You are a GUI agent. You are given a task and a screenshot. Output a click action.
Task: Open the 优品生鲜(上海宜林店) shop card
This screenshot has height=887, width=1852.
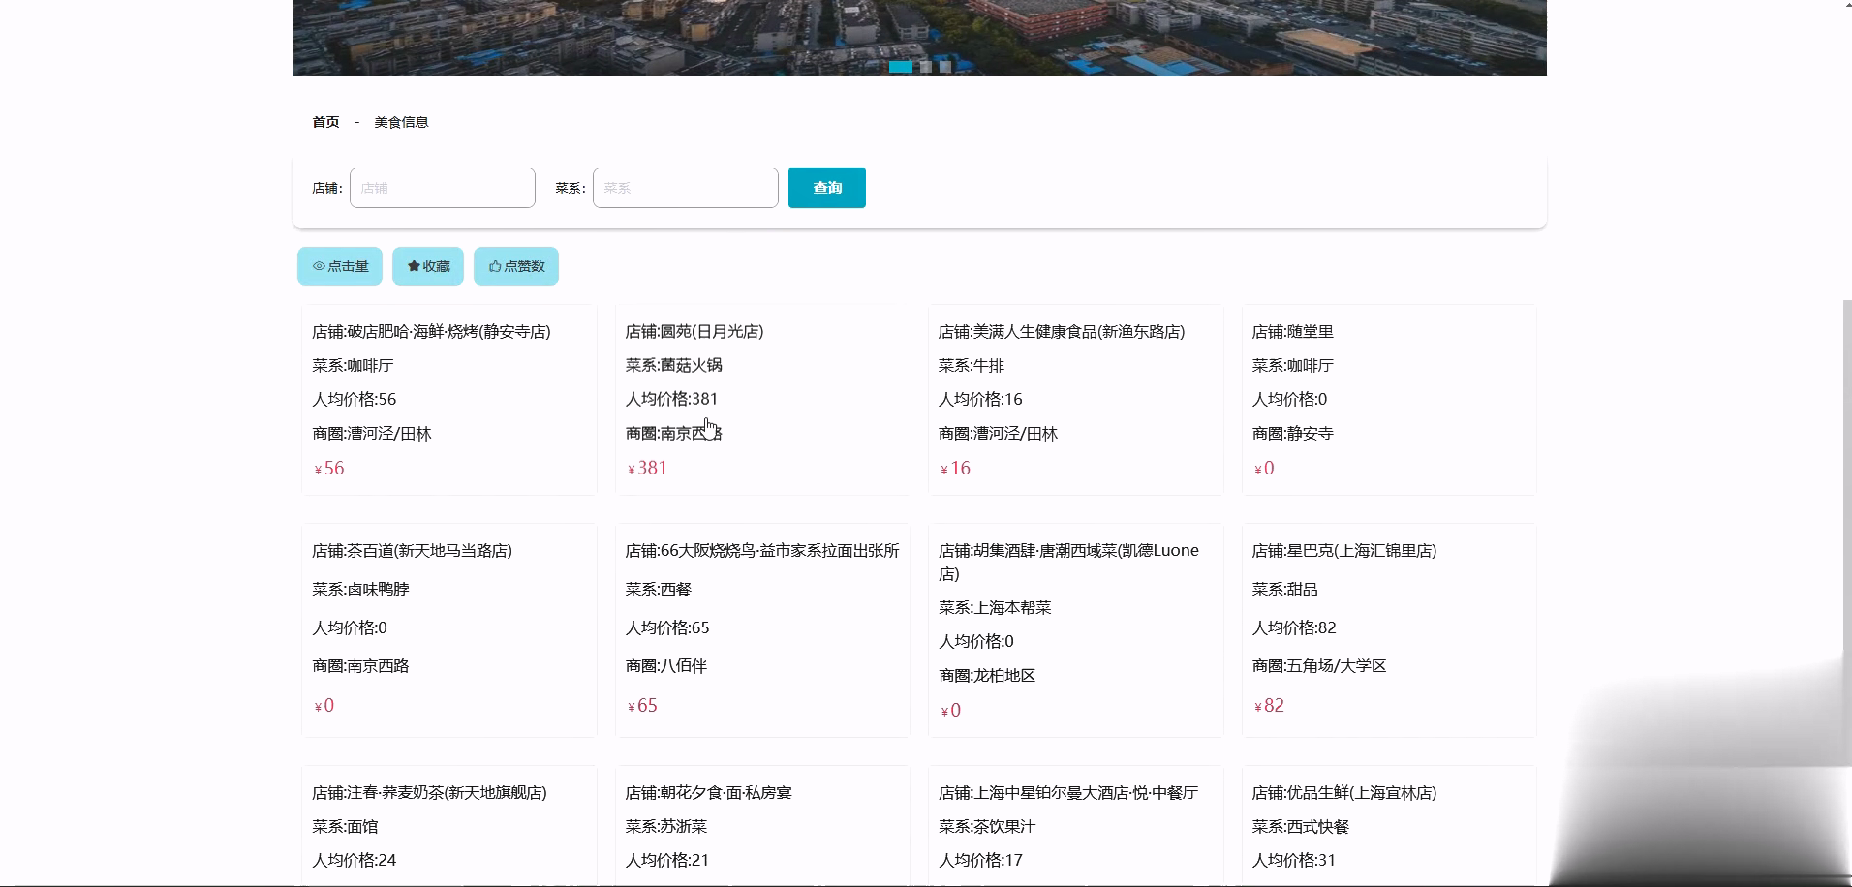1389,826
